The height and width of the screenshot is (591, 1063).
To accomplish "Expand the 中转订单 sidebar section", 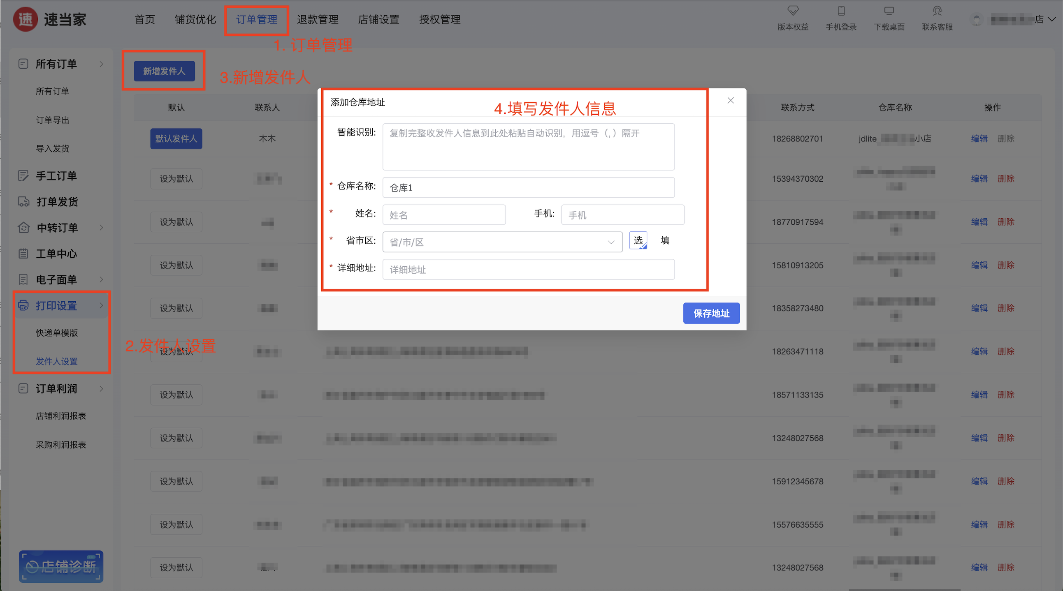I will (x=101, y=228).
